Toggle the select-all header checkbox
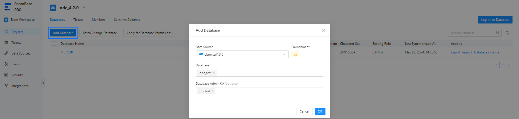This screenshot has height=119, width=519. pyautogui.click(x=54, y=44)
